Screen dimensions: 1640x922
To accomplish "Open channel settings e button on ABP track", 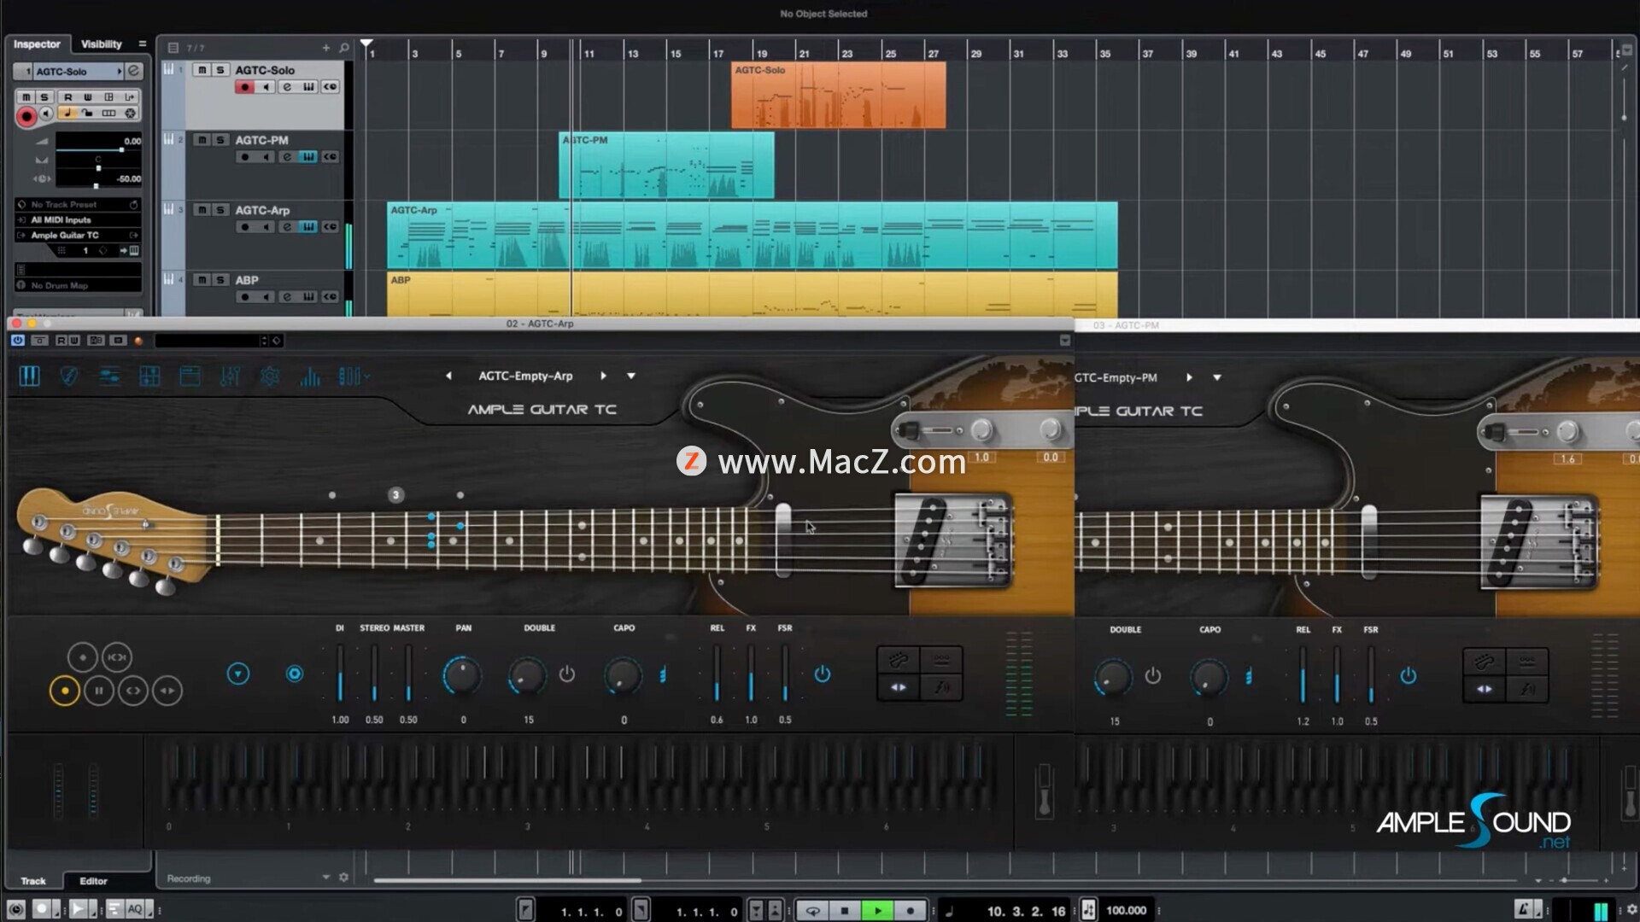I will [x=287, y=297].
